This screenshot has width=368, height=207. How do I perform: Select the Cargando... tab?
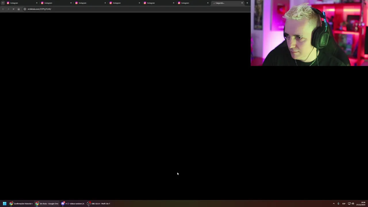click(227, 3)
